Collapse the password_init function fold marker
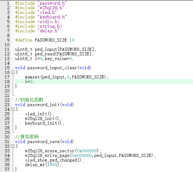This screenshot has width=193, height=172. [13, 109]
